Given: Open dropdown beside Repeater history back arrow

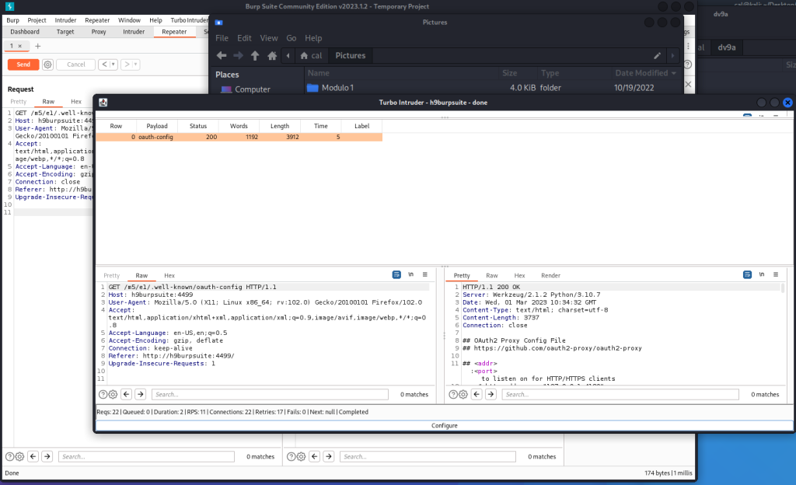Looking at the screenshot, I should point(113,65).
